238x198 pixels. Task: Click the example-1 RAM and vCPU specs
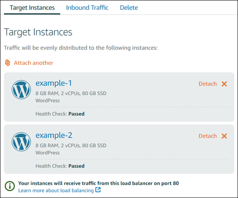coord(71,93)
